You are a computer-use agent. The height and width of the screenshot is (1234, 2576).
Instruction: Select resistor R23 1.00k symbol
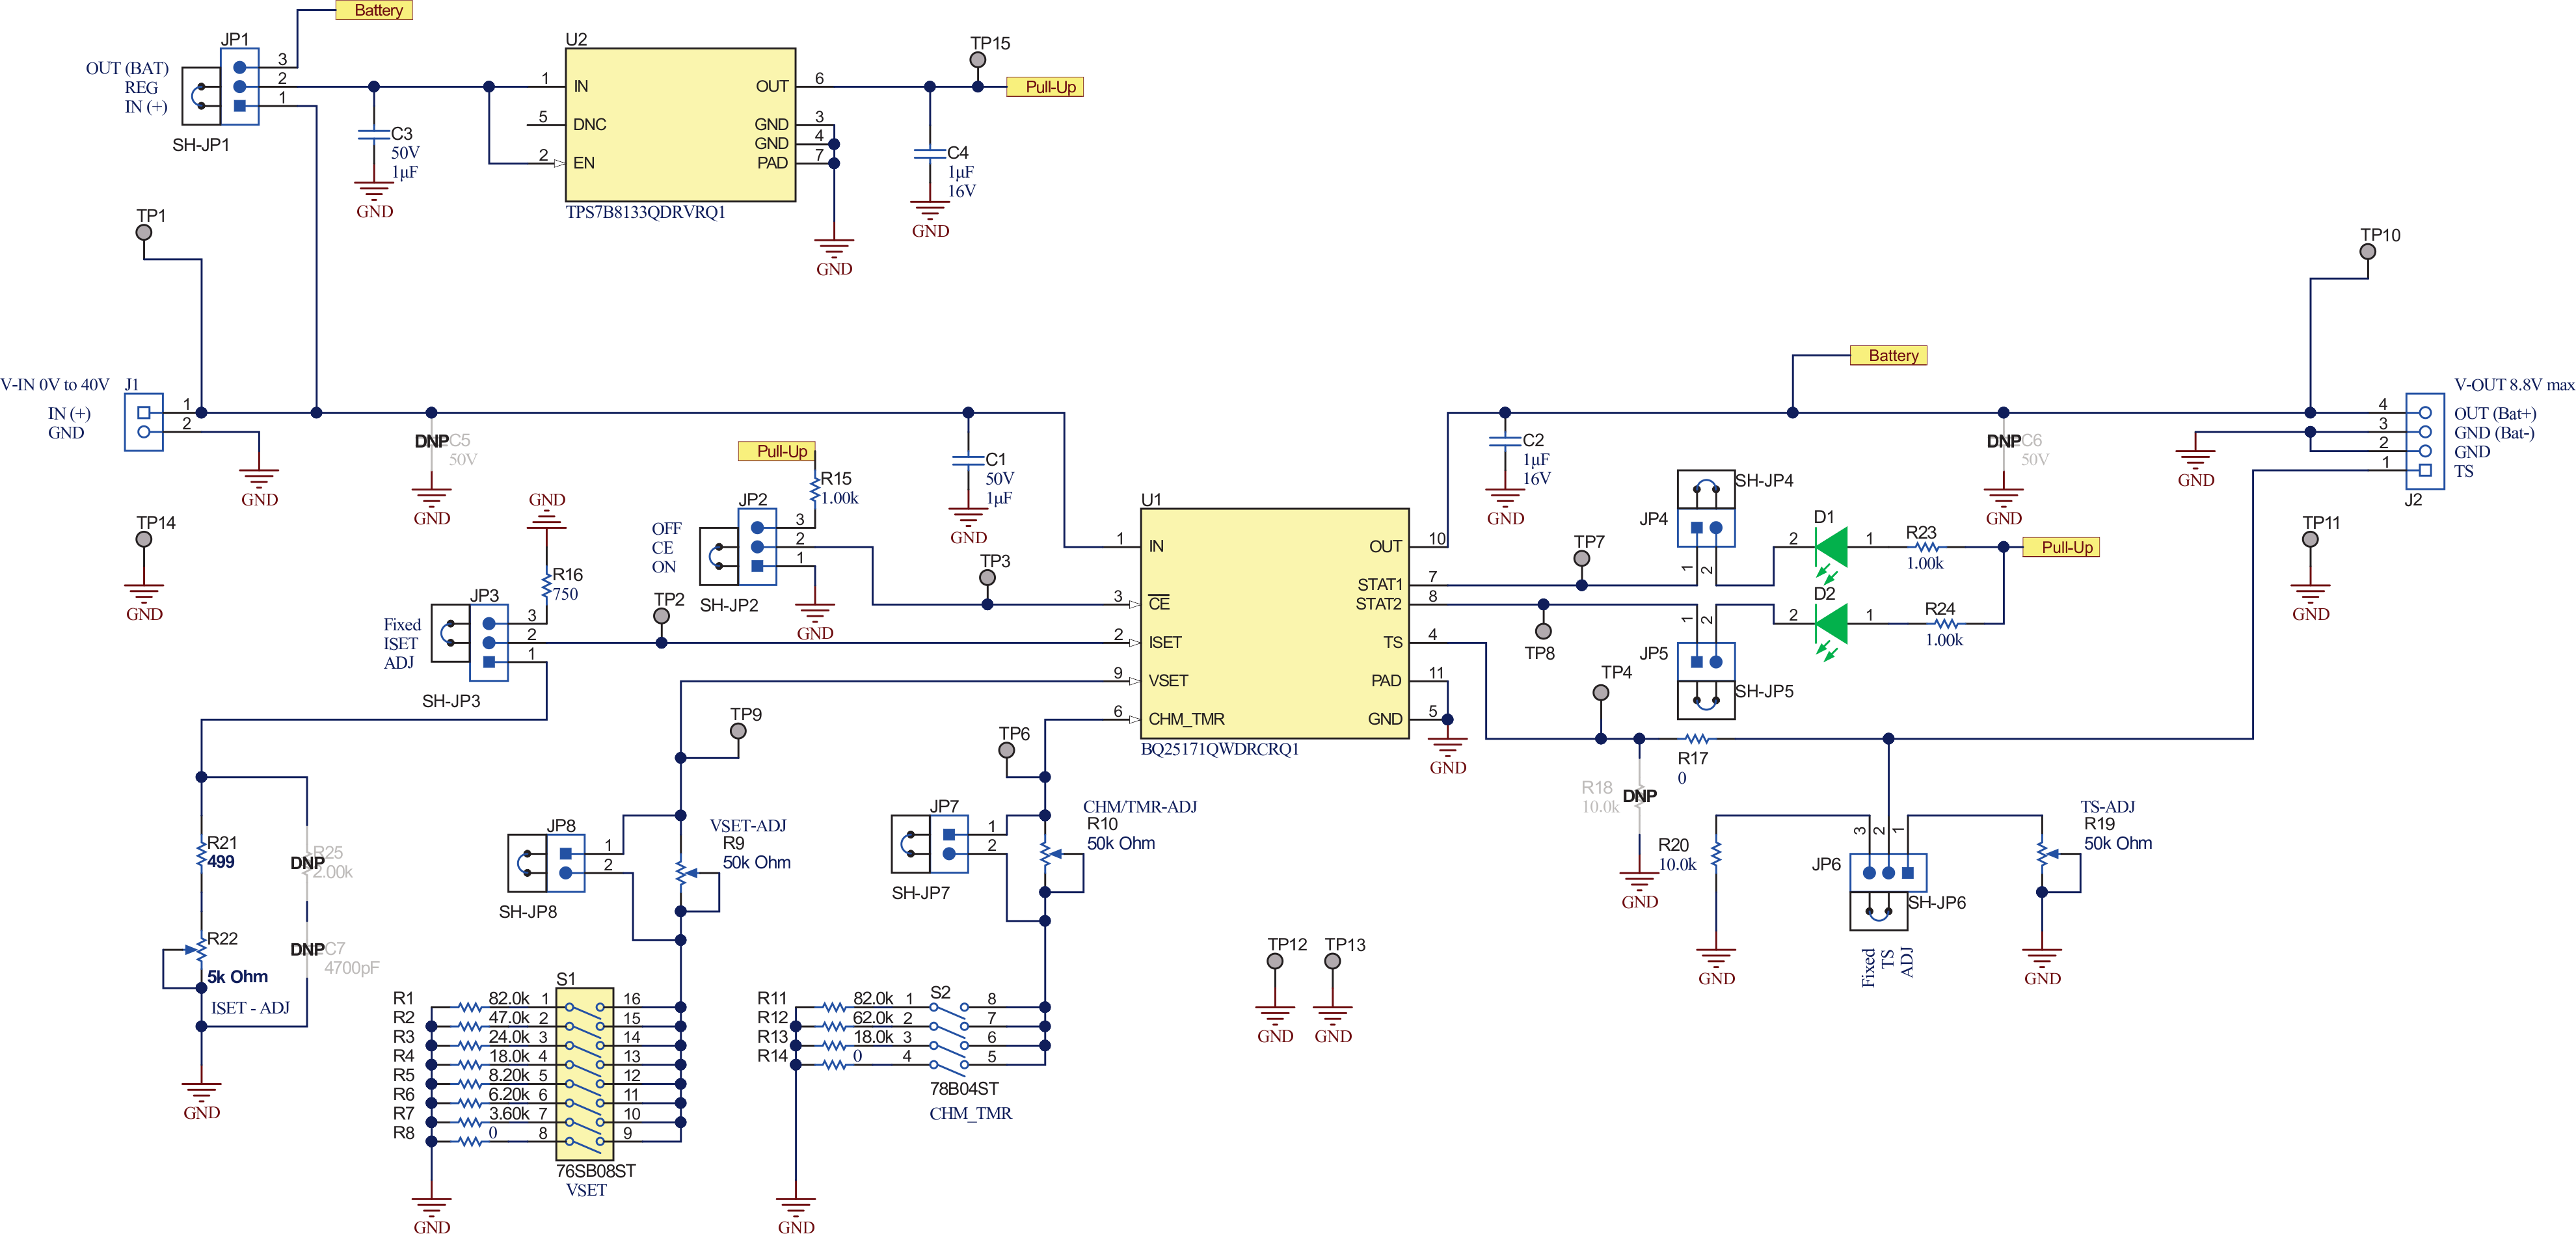click(1926, 547)
